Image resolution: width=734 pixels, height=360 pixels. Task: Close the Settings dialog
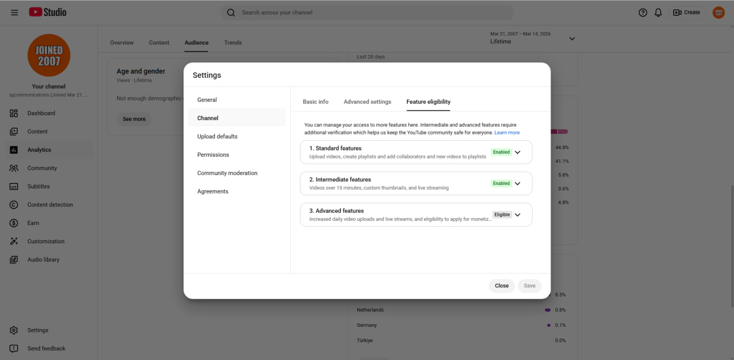coord(502,286)
